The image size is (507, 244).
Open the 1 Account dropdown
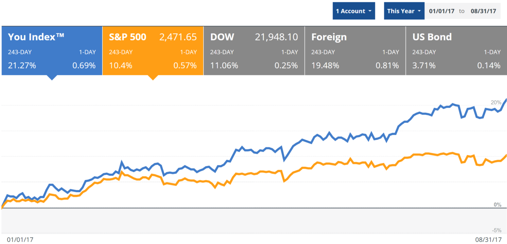tap(353, 11)
